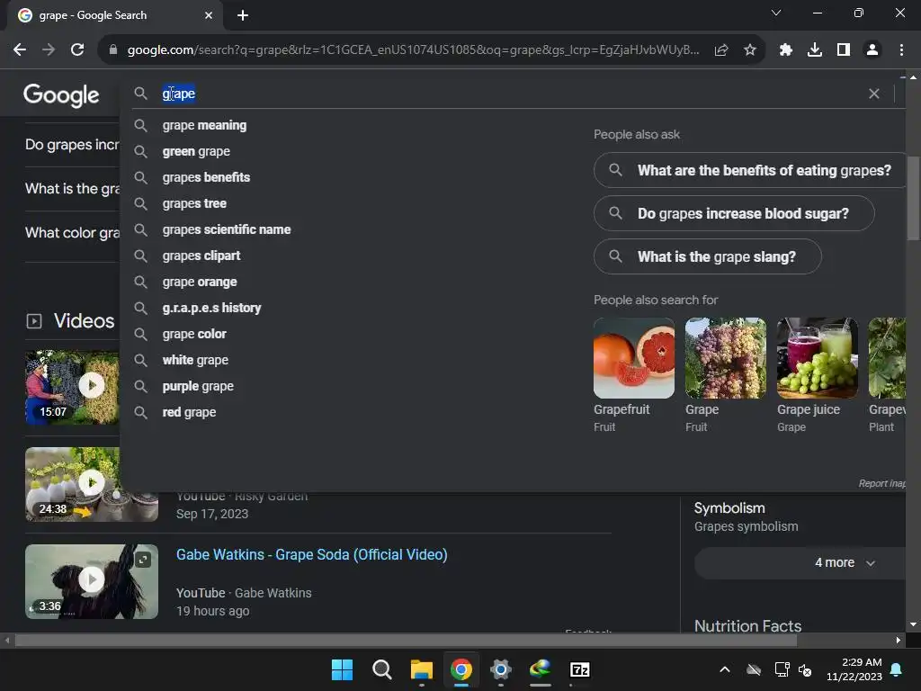Choose the 'g.r.a.p.e.s history' suggestion
Image resolution: width=921 pixels, height=691 pixels.
[x=211, y=308]
